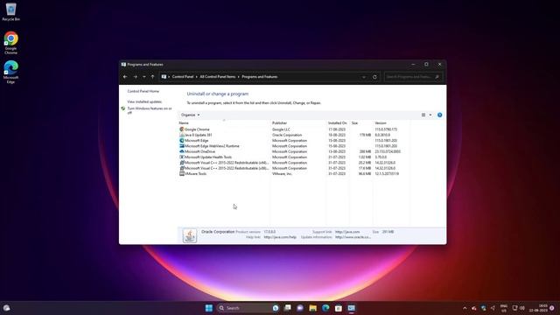Click the 20.2 MB size cell
Viewport: 560px width, 315px height.
pos(365,163)
